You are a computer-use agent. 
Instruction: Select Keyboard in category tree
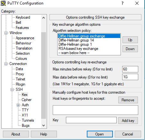23,17
